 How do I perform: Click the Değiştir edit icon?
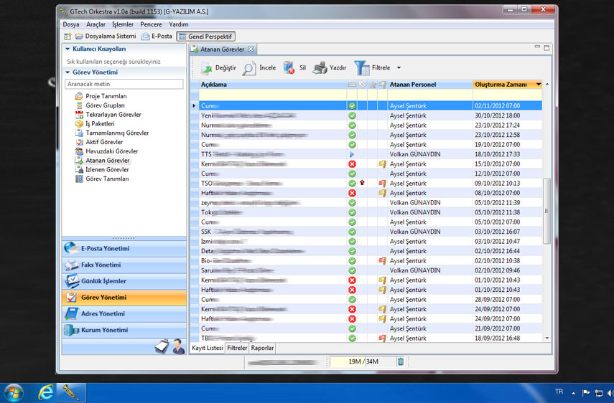[206, 68]
